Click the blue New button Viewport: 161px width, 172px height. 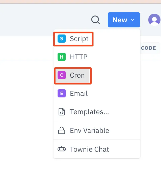click(124, 20)
